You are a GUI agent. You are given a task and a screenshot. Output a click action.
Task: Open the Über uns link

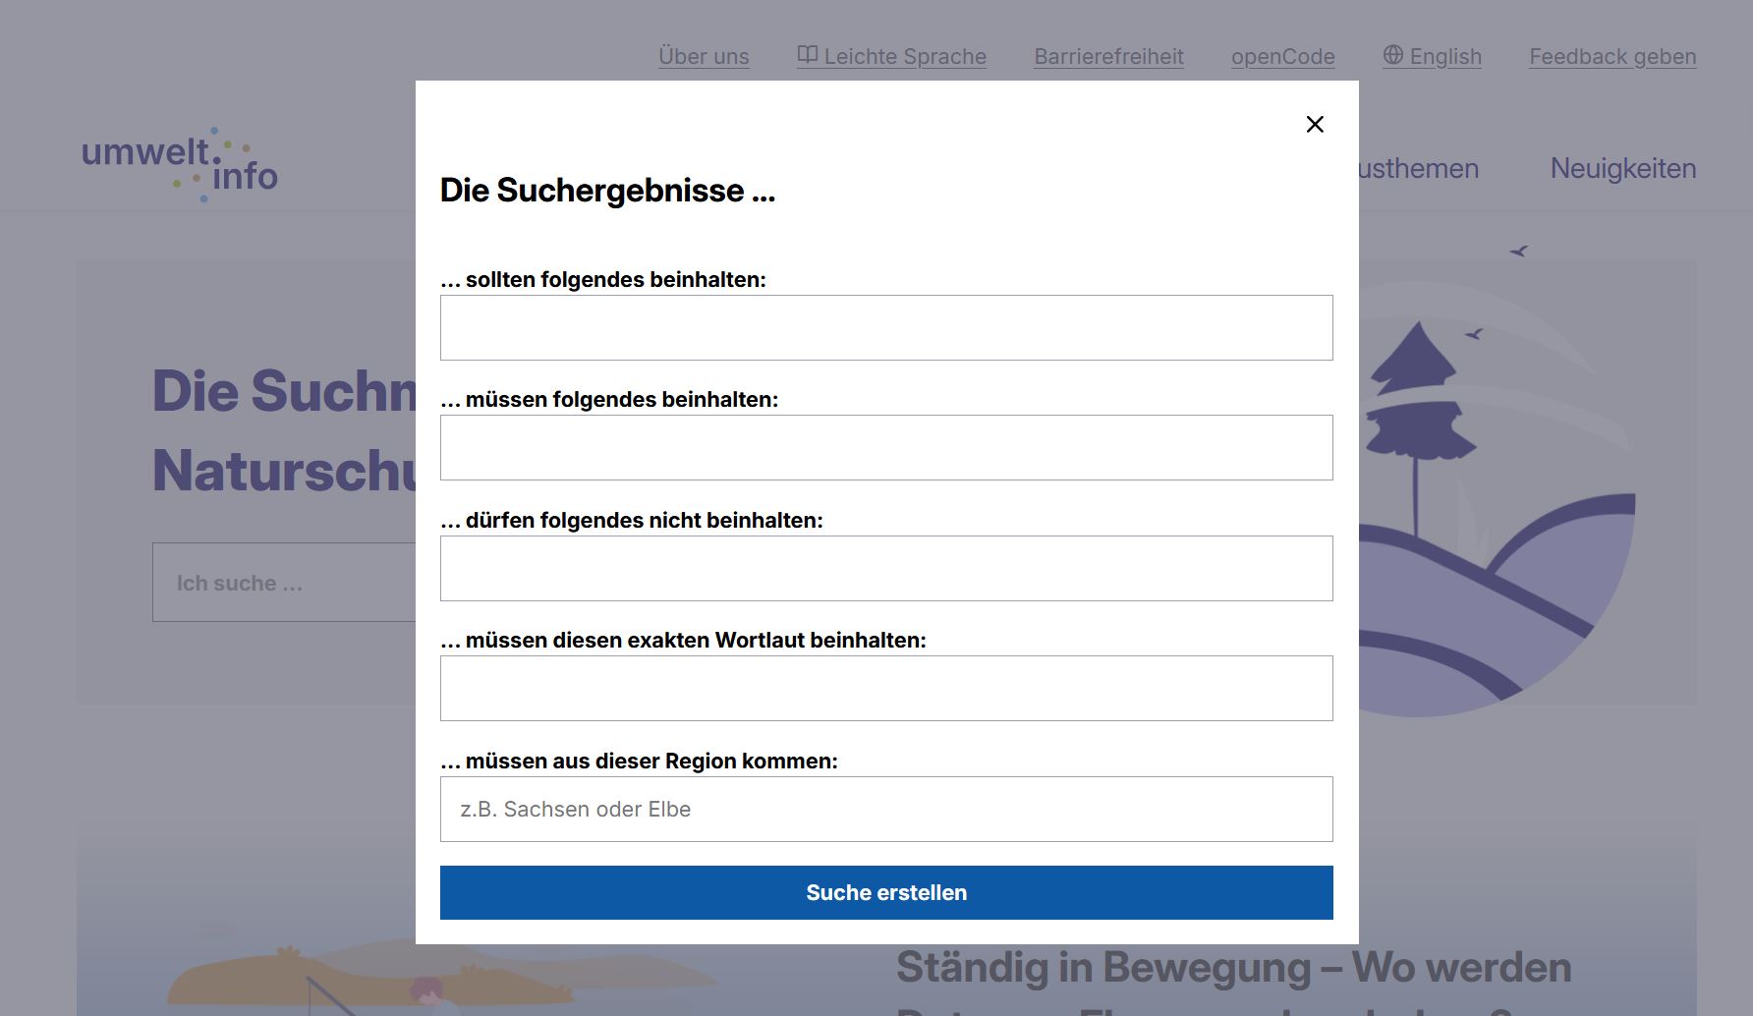(704, 57)
